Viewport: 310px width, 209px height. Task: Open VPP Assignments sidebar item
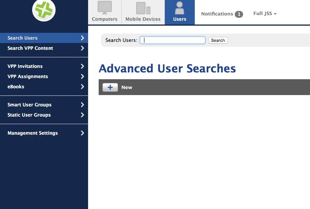pyautogui.click(x=44, y=76)
